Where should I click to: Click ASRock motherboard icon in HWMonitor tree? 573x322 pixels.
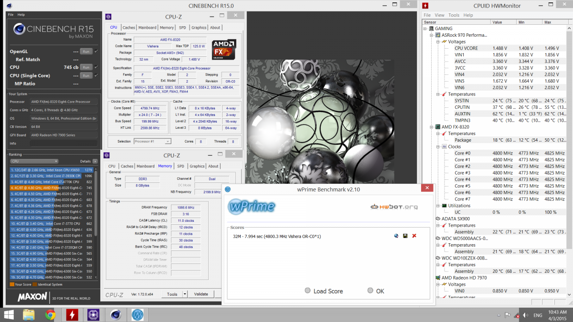[x=438, y=35]
